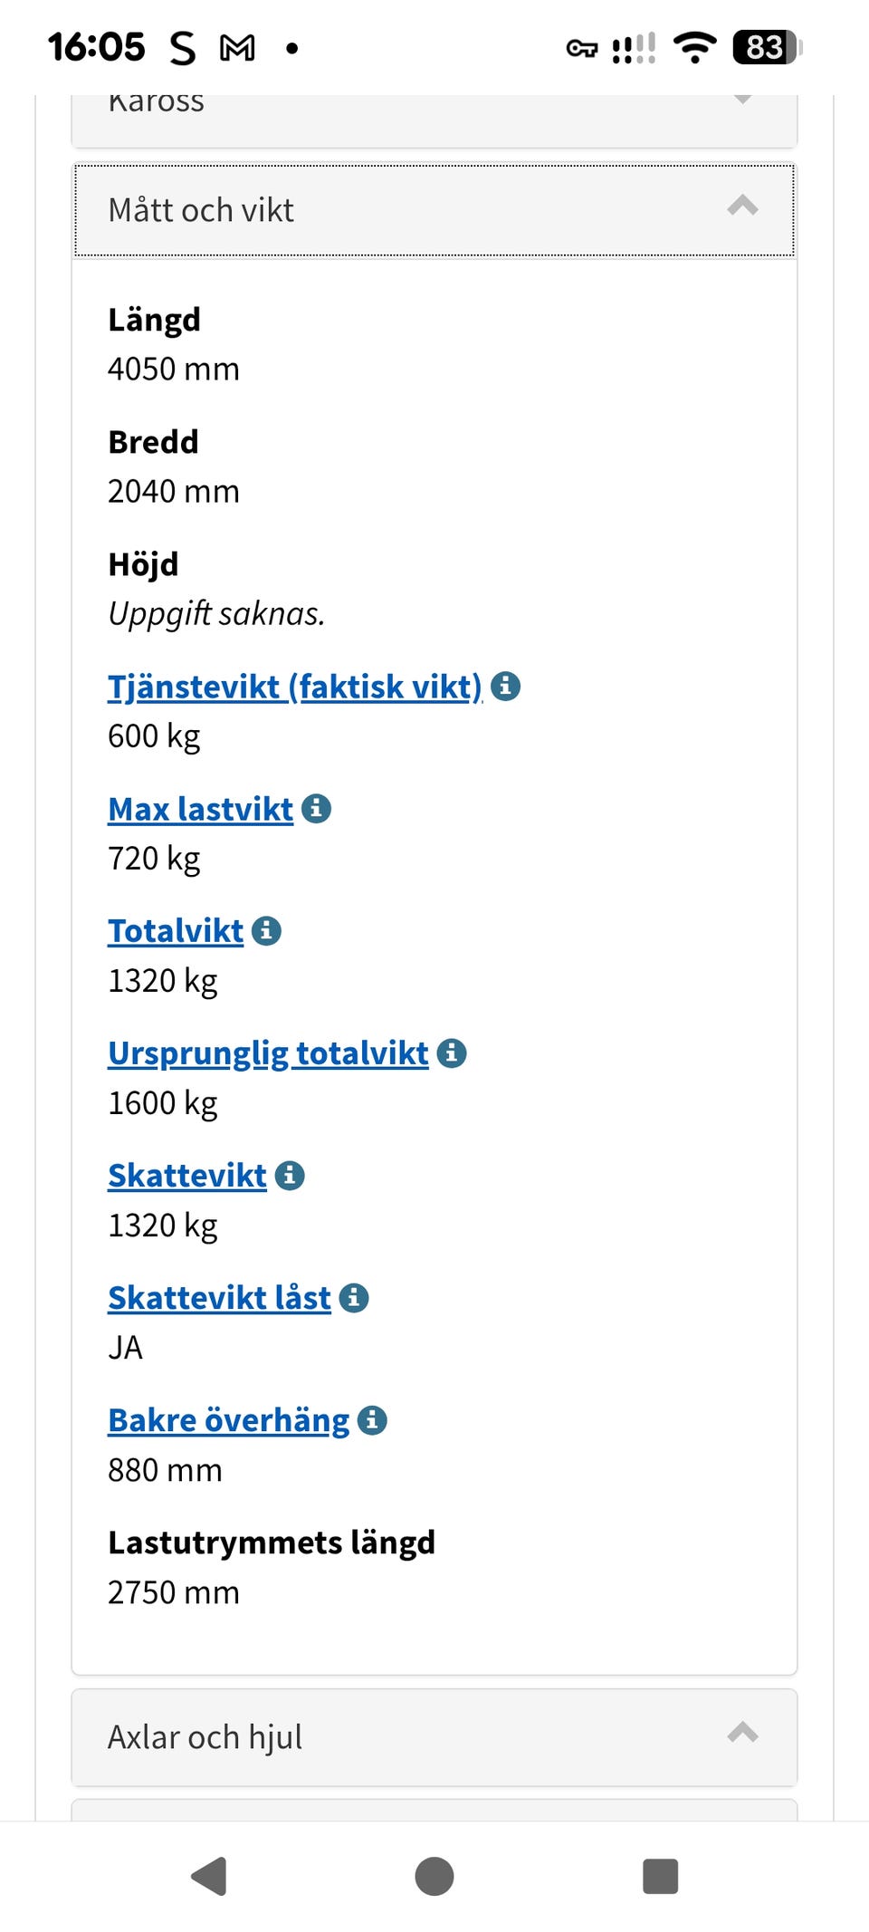
Task: Show info for Ursprunglig totalvikt icon
Action: (x=452, y=1053)
